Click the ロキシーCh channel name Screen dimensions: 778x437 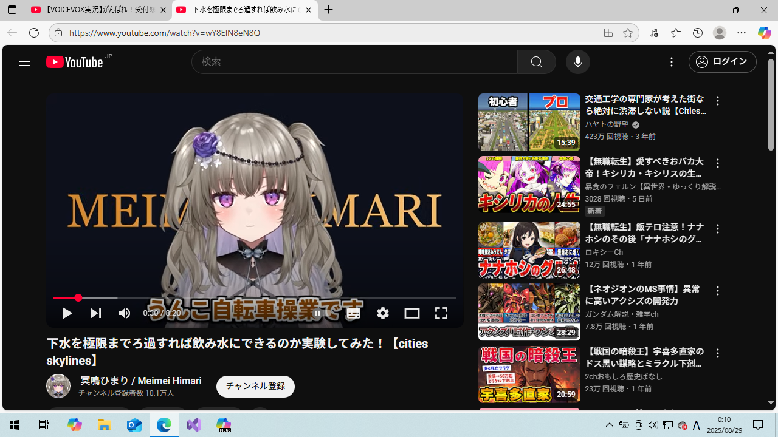604,252
